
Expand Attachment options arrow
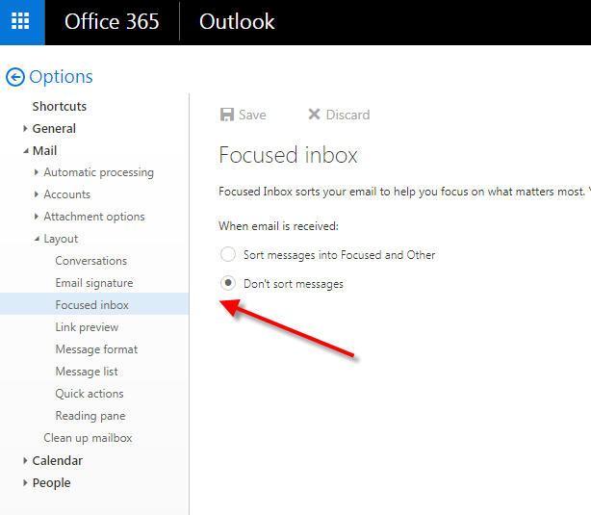pyautogui.click(x=37, y=217)
